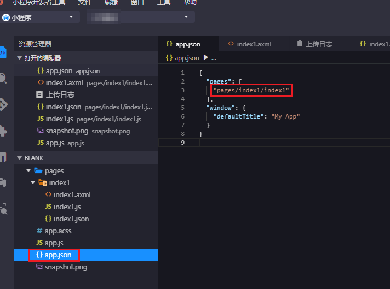
Task: Select index1.json in open editors list
Action: click(86, 107)
